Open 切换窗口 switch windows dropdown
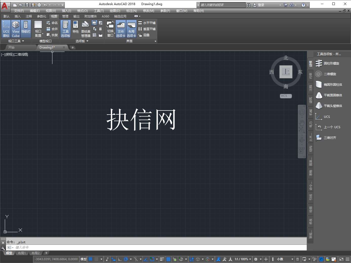Viewport: 351px width, 263px height. [x=110, y=29]
